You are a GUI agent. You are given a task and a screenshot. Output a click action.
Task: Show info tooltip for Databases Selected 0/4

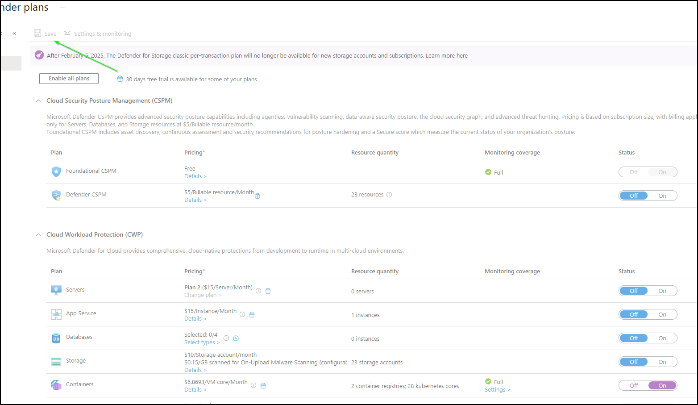[x=226, y=338]
